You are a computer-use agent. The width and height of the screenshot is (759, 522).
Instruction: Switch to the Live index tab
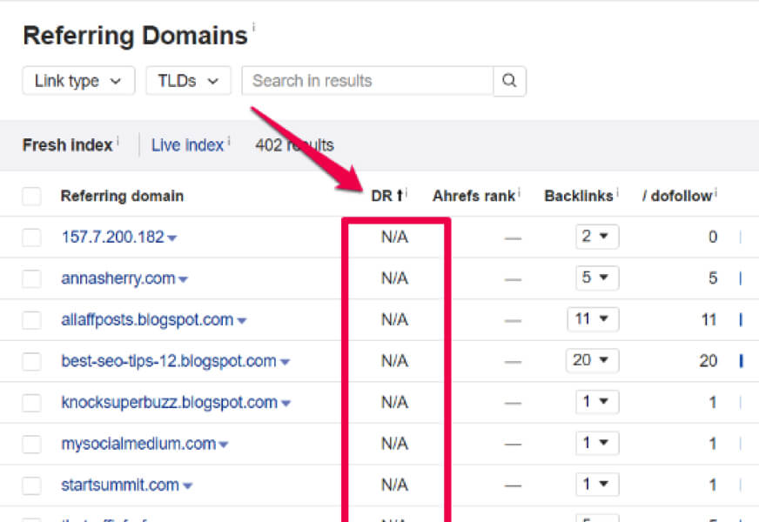[x=187, y=145]
